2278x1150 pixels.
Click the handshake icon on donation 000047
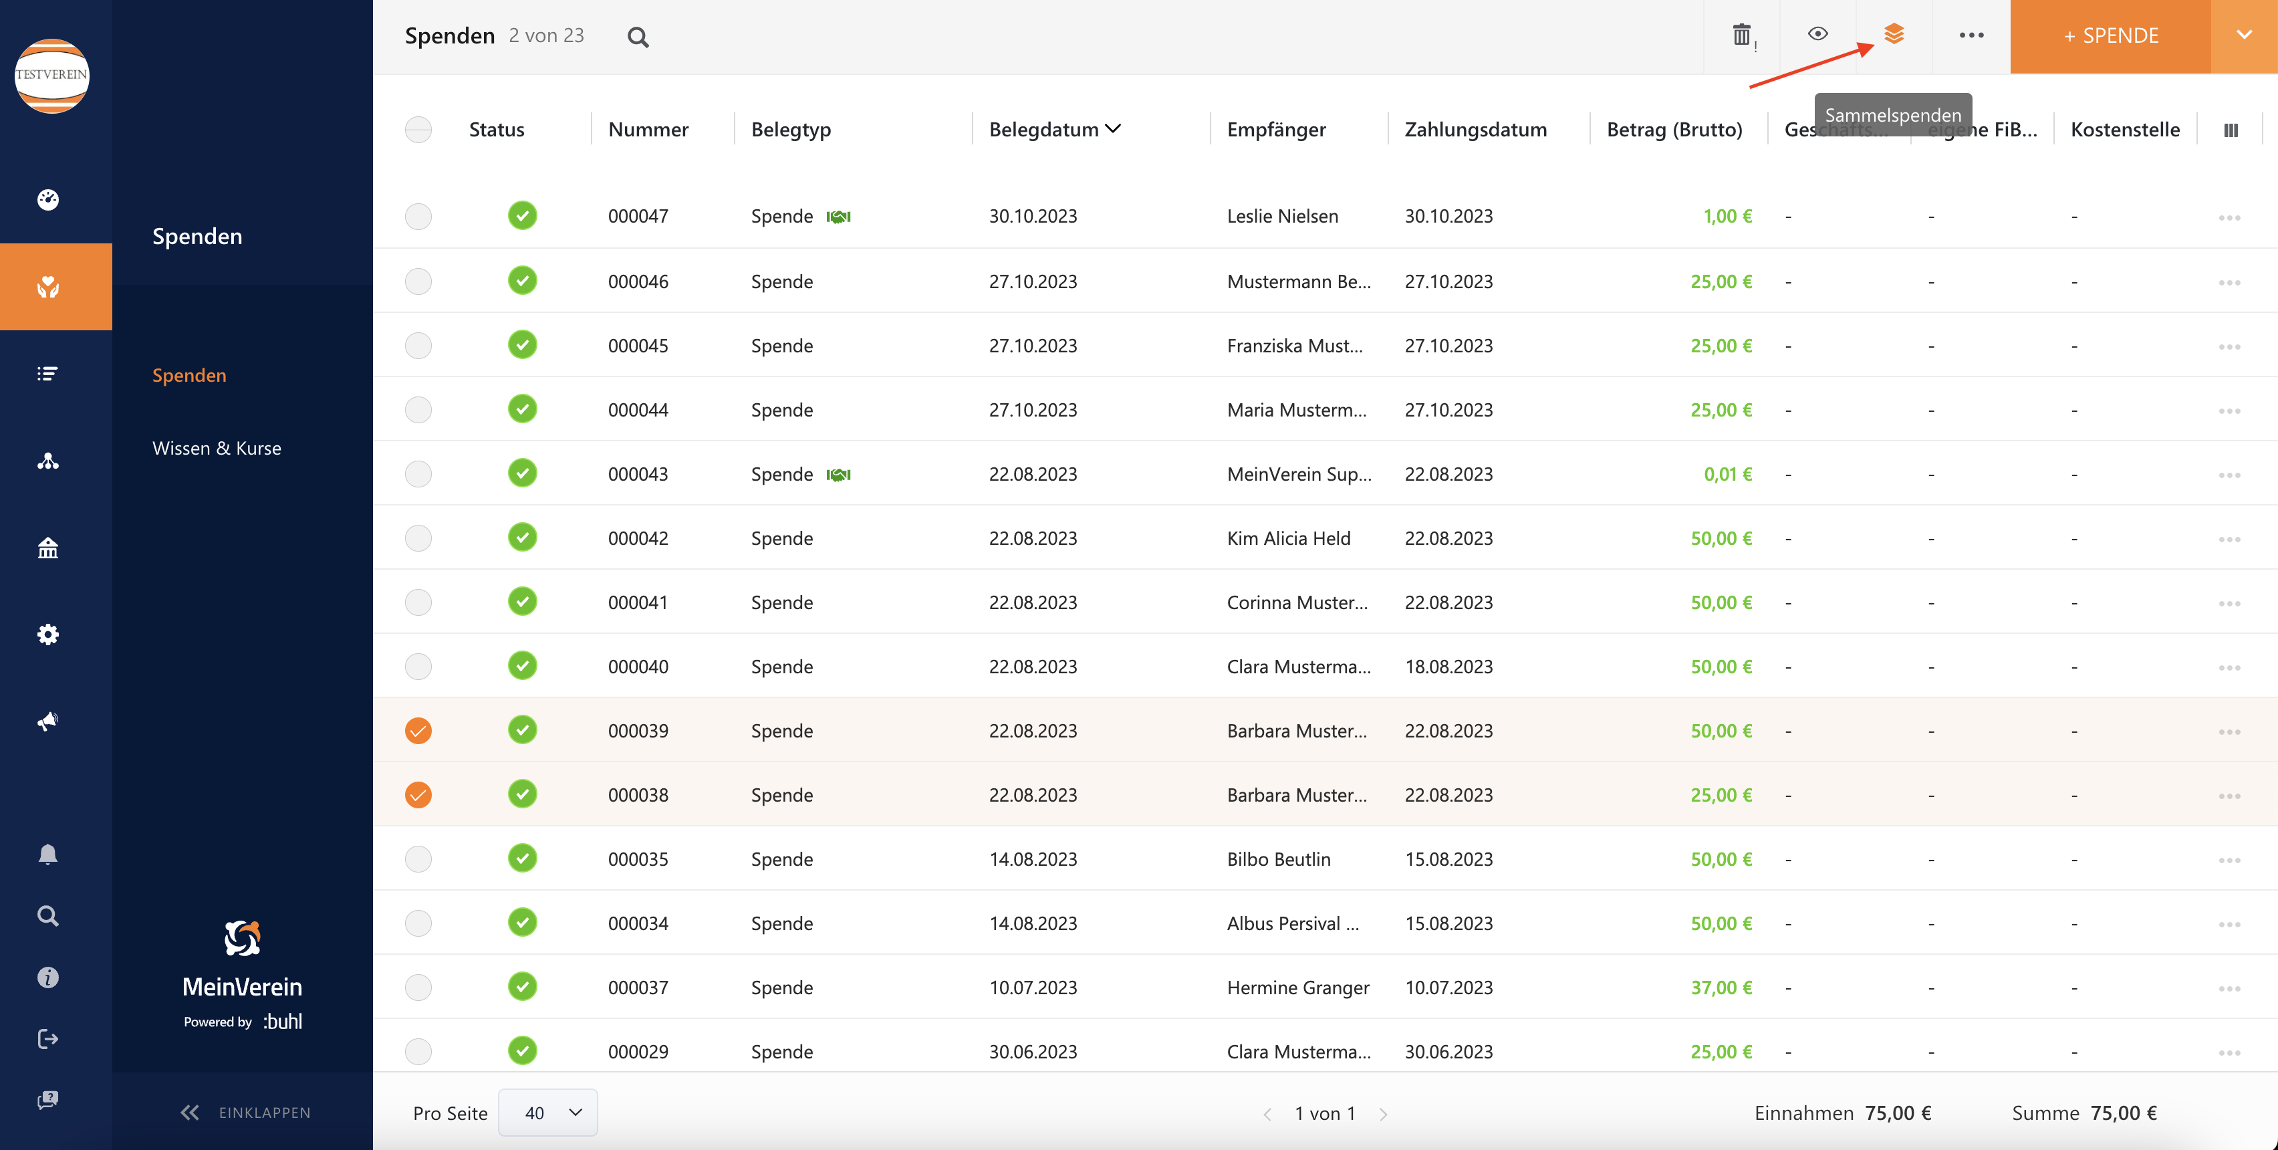pos(838,217)
